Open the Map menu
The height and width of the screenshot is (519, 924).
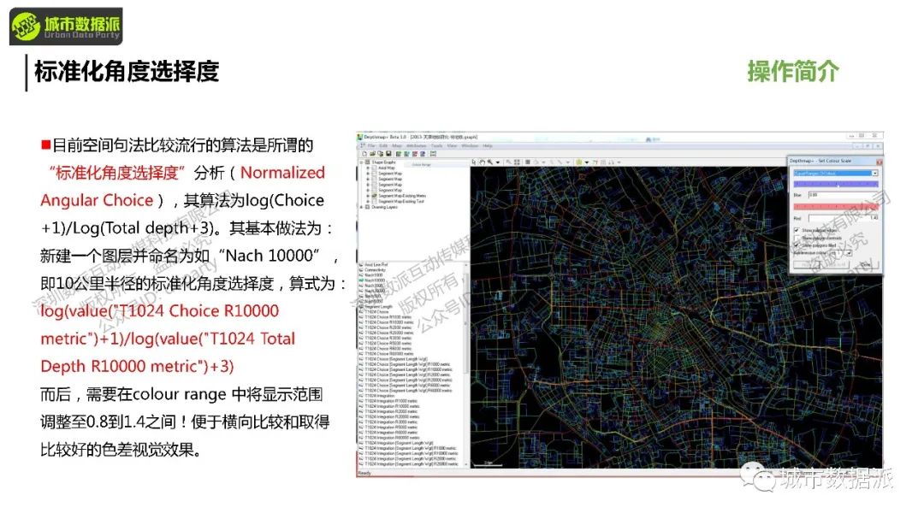click(397, 145)
